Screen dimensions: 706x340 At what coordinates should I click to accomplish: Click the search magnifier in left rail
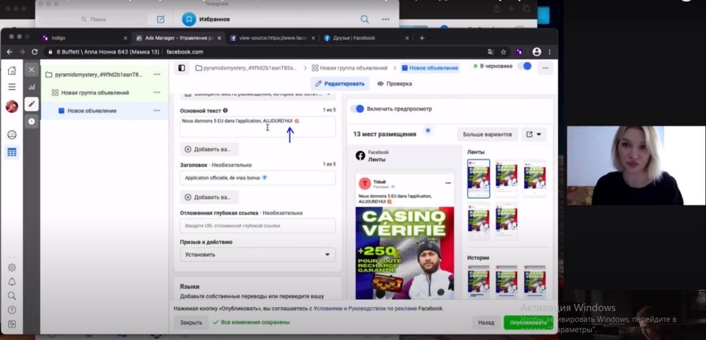click(12, 296)
